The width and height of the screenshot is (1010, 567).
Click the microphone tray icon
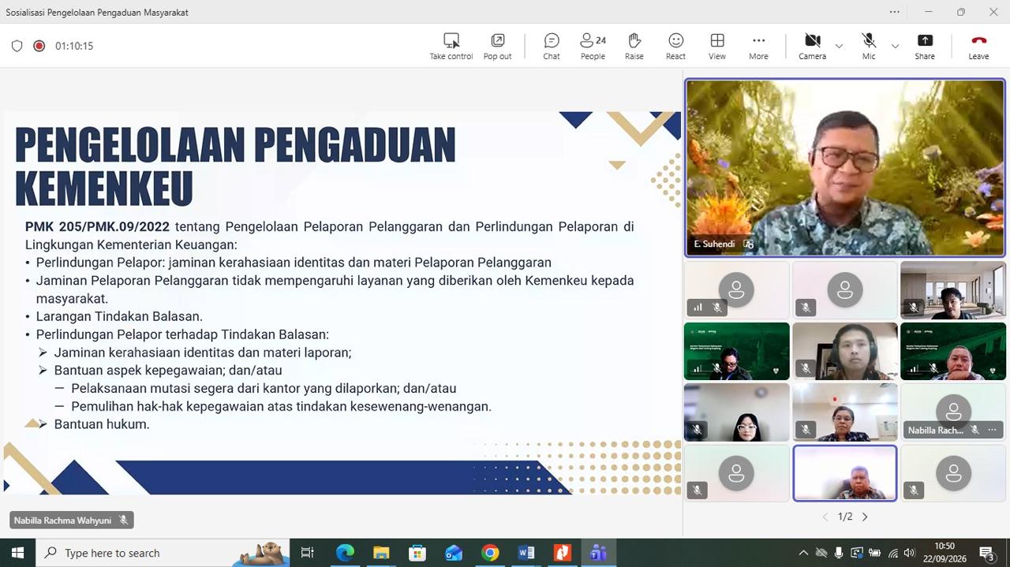click(x=839, y=553)
